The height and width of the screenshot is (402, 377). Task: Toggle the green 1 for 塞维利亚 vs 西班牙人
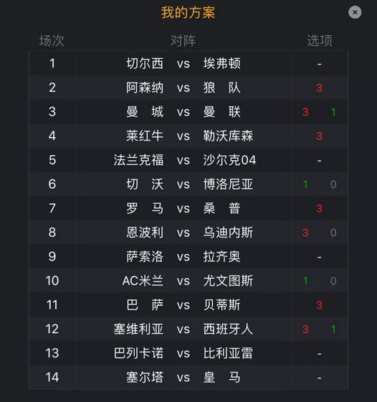(333, 329)
